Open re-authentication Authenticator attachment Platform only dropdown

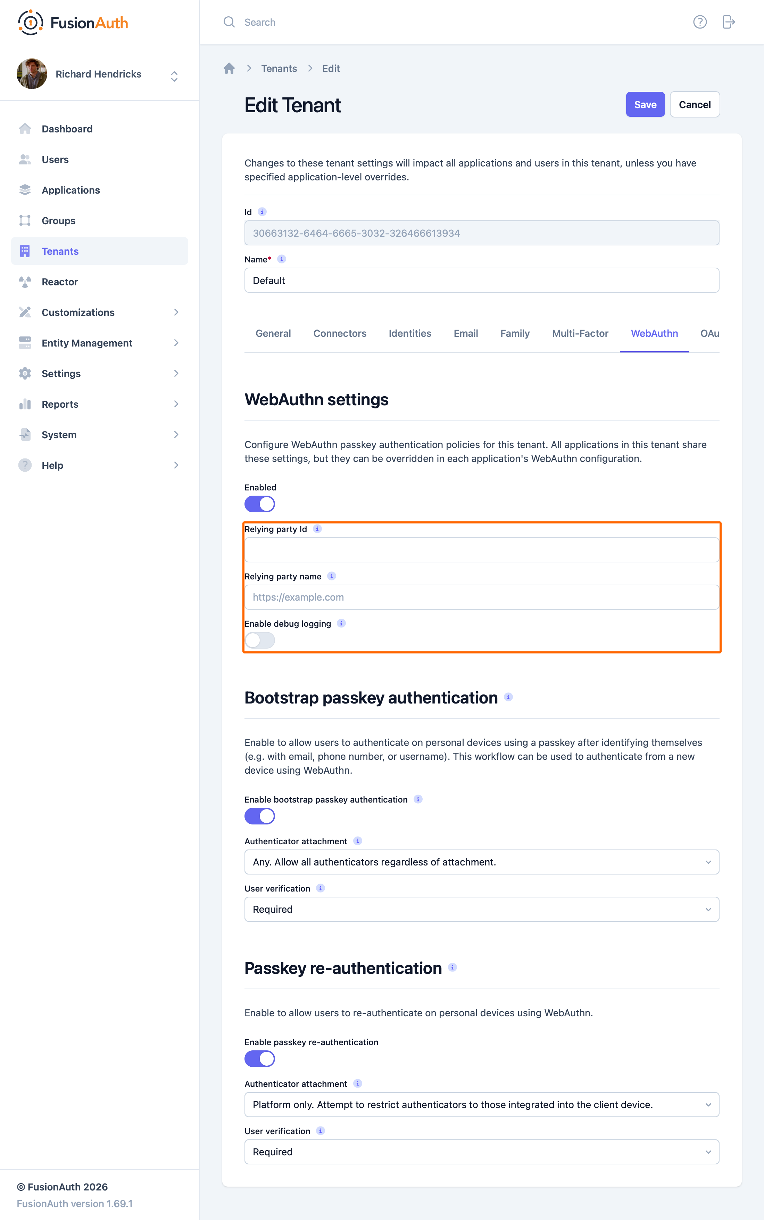482,1105
